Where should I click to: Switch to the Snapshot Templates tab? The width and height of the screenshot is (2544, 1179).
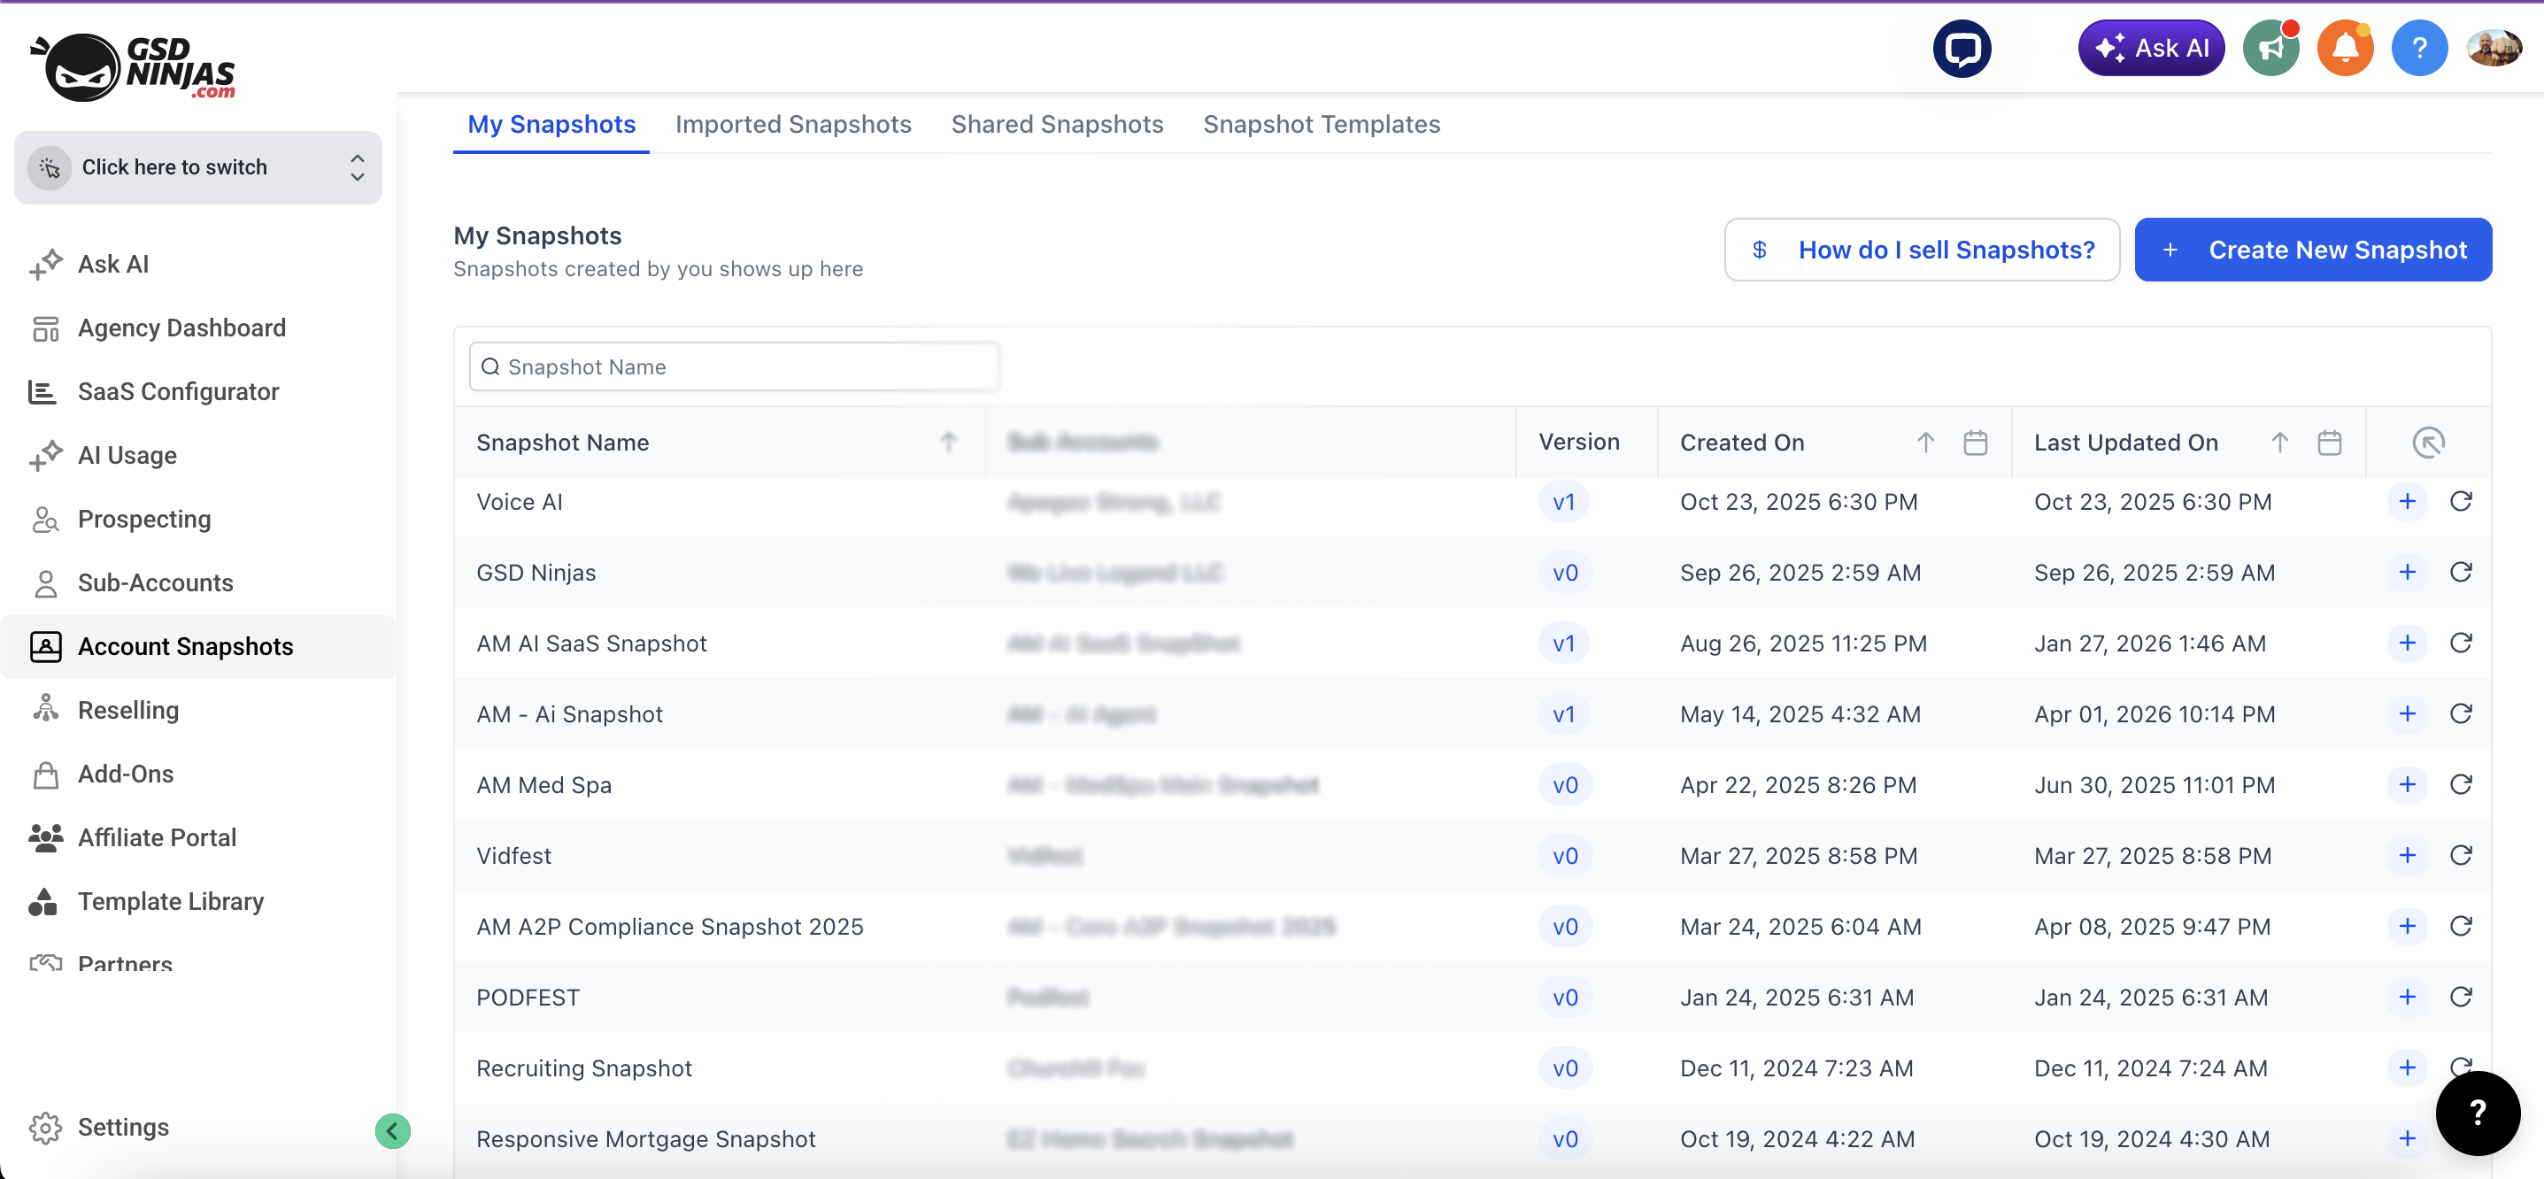pyautogui.click(x=1322, y=125)
